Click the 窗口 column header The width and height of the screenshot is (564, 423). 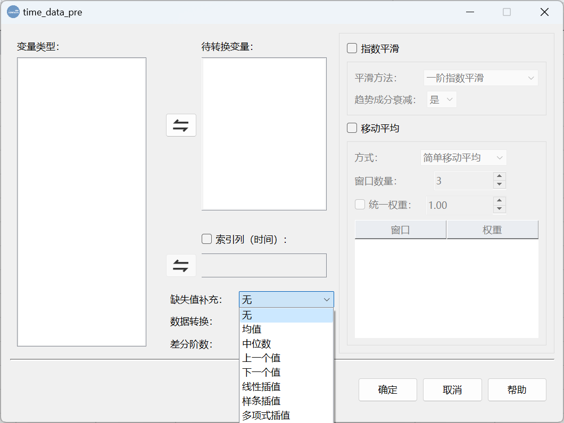click(400, 230)
